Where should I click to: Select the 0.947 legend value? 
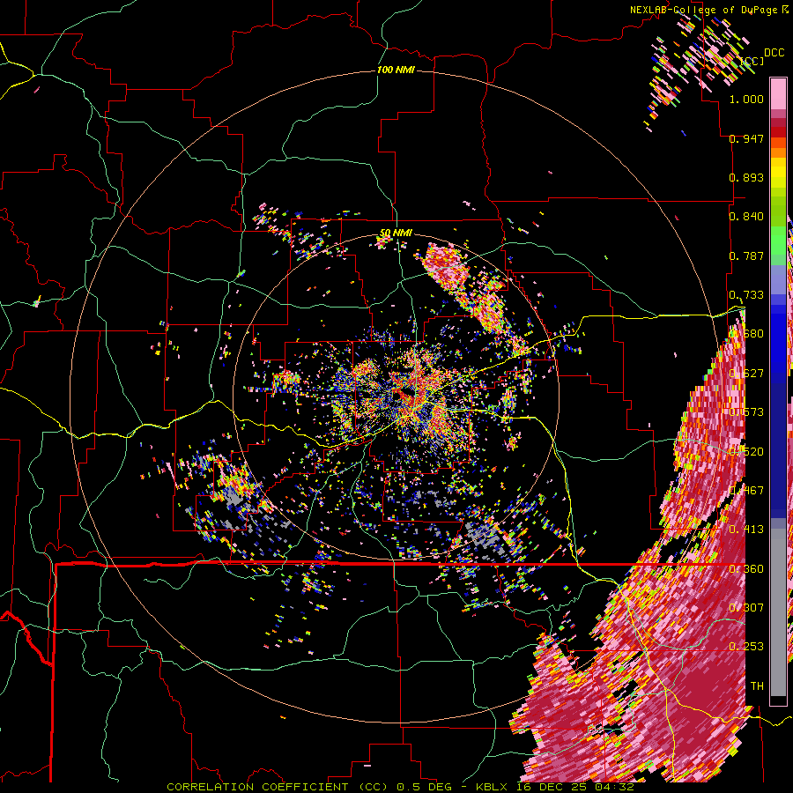pos(746,138)
